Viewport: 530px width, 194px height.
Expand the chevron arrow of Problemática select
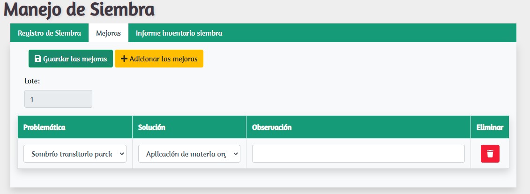point(121,154)
